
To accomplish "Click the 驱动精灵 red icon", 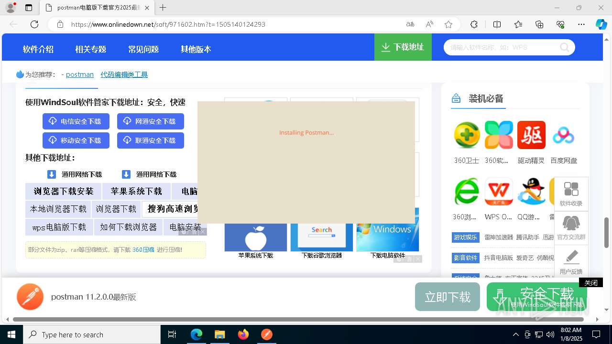I will tap(531, 135).
